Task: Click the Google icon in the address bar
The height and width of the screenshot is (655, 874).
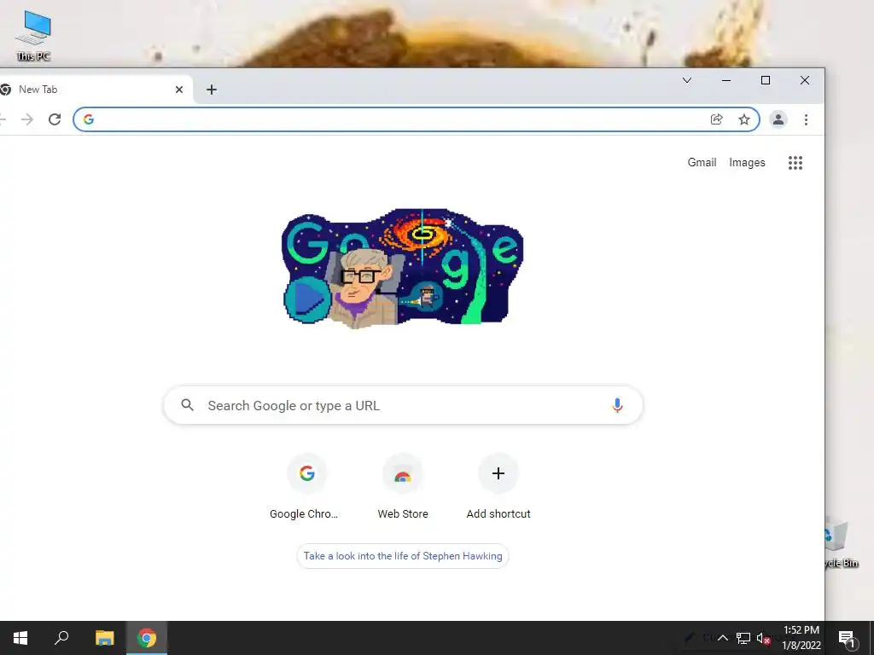Action: (x=89, y=119)
